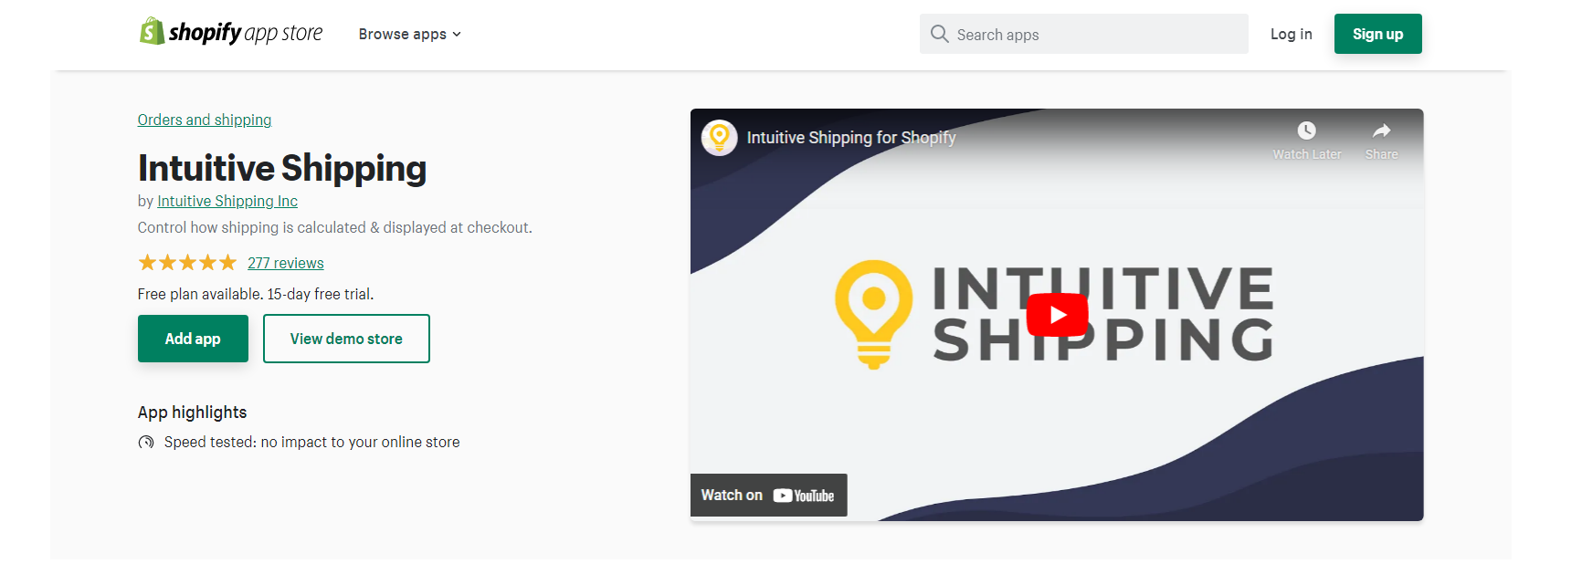Focus the Search apps input field

click(x=1096, y=35)
